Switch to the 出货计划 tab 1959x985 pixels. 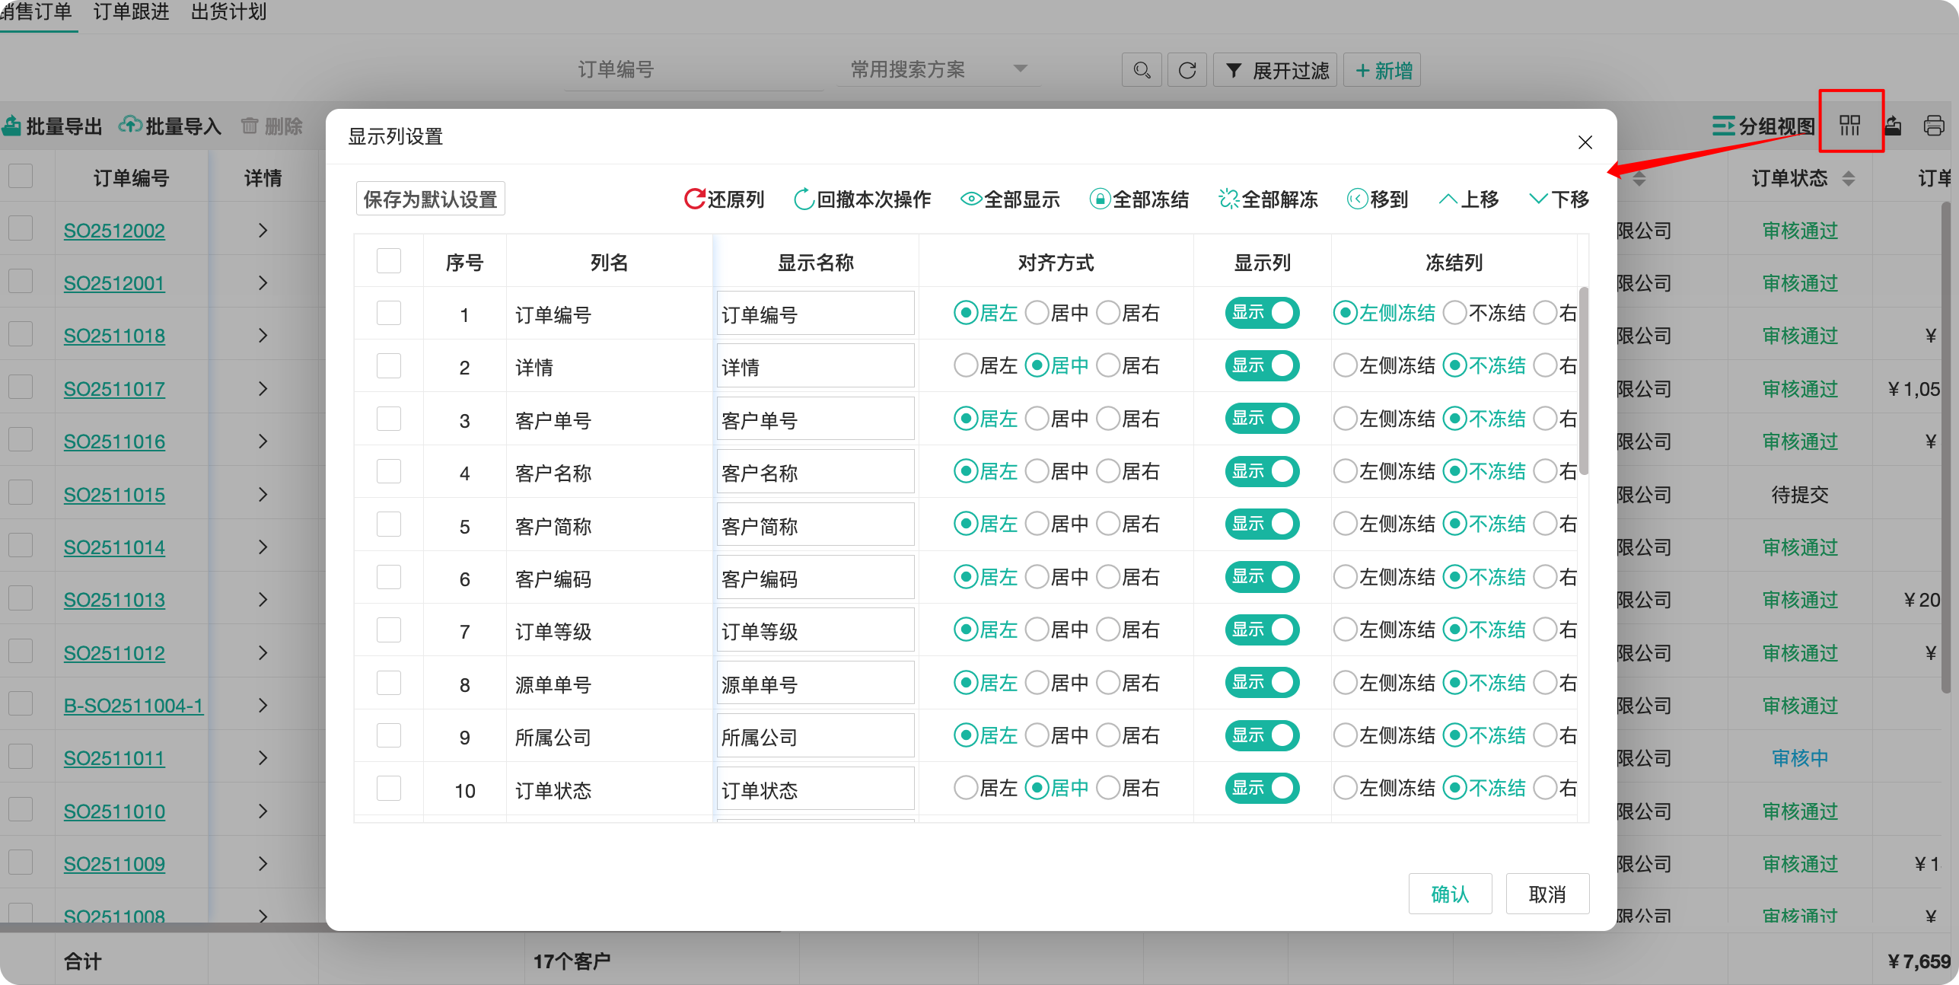click(x=228, y=12)
